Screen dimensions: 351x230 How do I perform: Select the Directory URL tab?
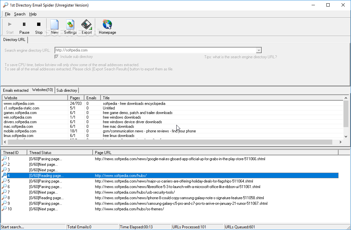[14, 40]
